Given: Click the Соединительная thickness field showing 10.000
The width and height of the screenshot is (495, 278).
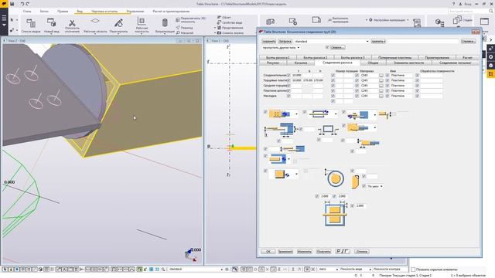Looking at the screenshot, I should pos(296,76).
